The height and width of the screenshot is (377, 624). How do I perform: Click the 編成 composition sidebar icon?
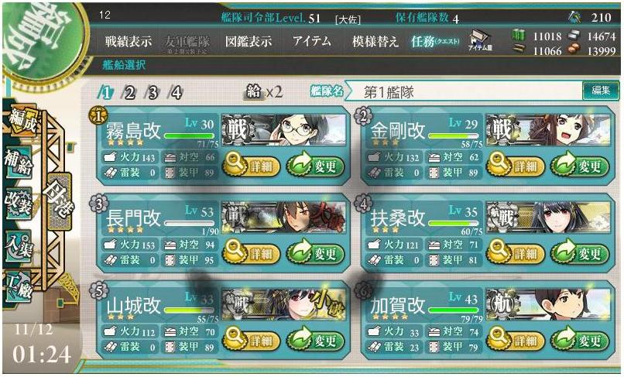[23, 120]
